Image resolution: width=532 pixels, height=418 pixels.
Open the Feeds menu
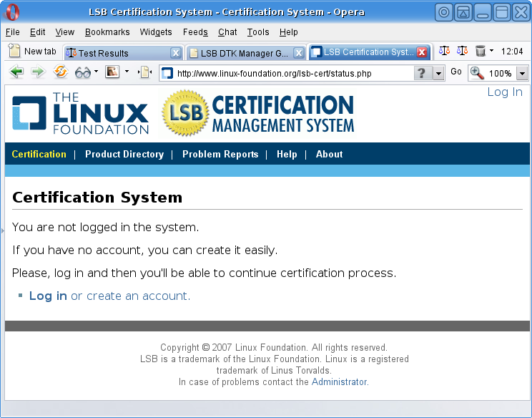(195, 32)
